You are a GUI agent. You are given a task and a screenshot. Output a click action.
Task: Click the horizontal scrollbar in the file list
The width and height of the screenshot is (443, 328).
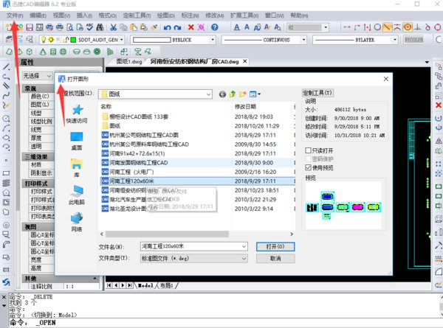(167, 234)
